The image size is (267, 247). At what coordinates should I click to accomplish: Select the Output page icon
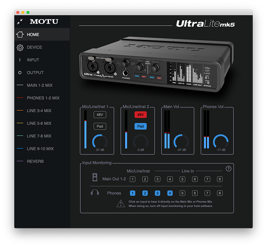(21, 73)
